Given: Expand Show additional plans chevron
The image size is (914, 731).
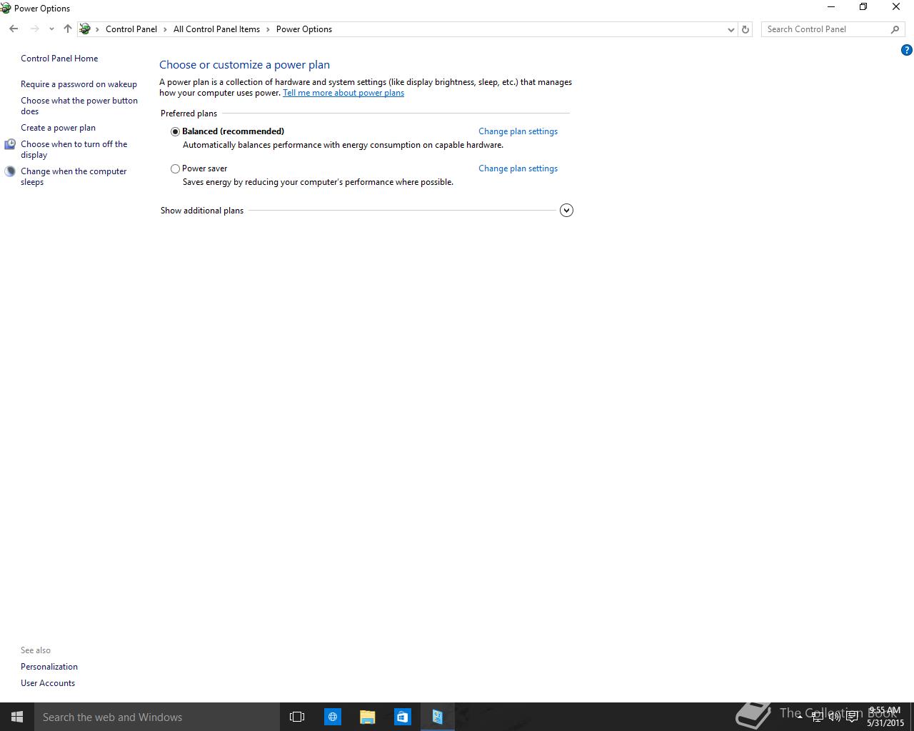Looking at the screenshot, I should [x=566, y=210].
